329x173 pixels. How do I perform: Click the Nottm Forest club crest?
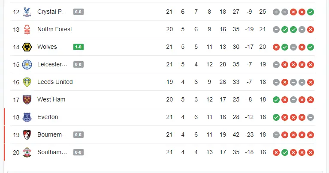[x=27, y=29]
